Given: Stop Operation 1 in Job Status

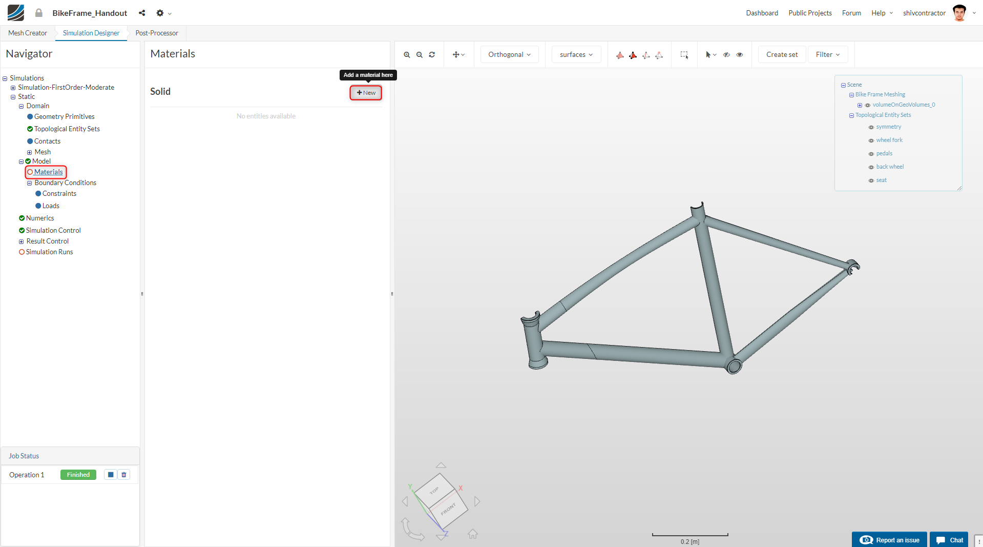Looking at the screenshot, I should (x=110, y=474).
